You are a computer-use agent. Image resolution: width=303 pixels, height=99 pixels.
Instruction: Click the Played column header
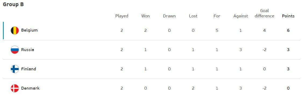pos(122,16)
